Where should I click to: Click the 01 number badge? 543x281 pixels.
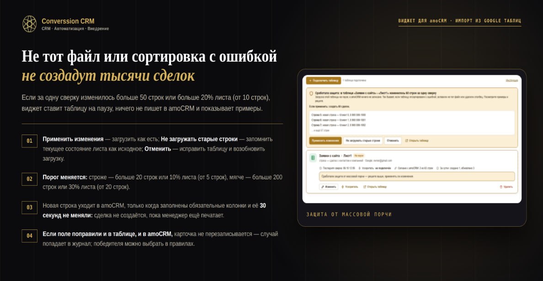29,141
